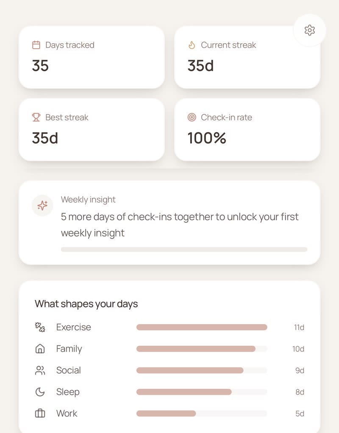Select the What shapes your days heading
Screen dimensions: 339x433
click(x=86, y=304)
